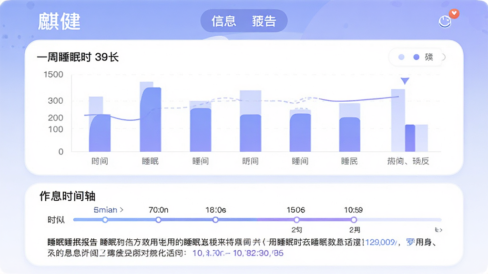
Task: Click the 2用 label under 10:59
Action: click(x=355, y=230)
